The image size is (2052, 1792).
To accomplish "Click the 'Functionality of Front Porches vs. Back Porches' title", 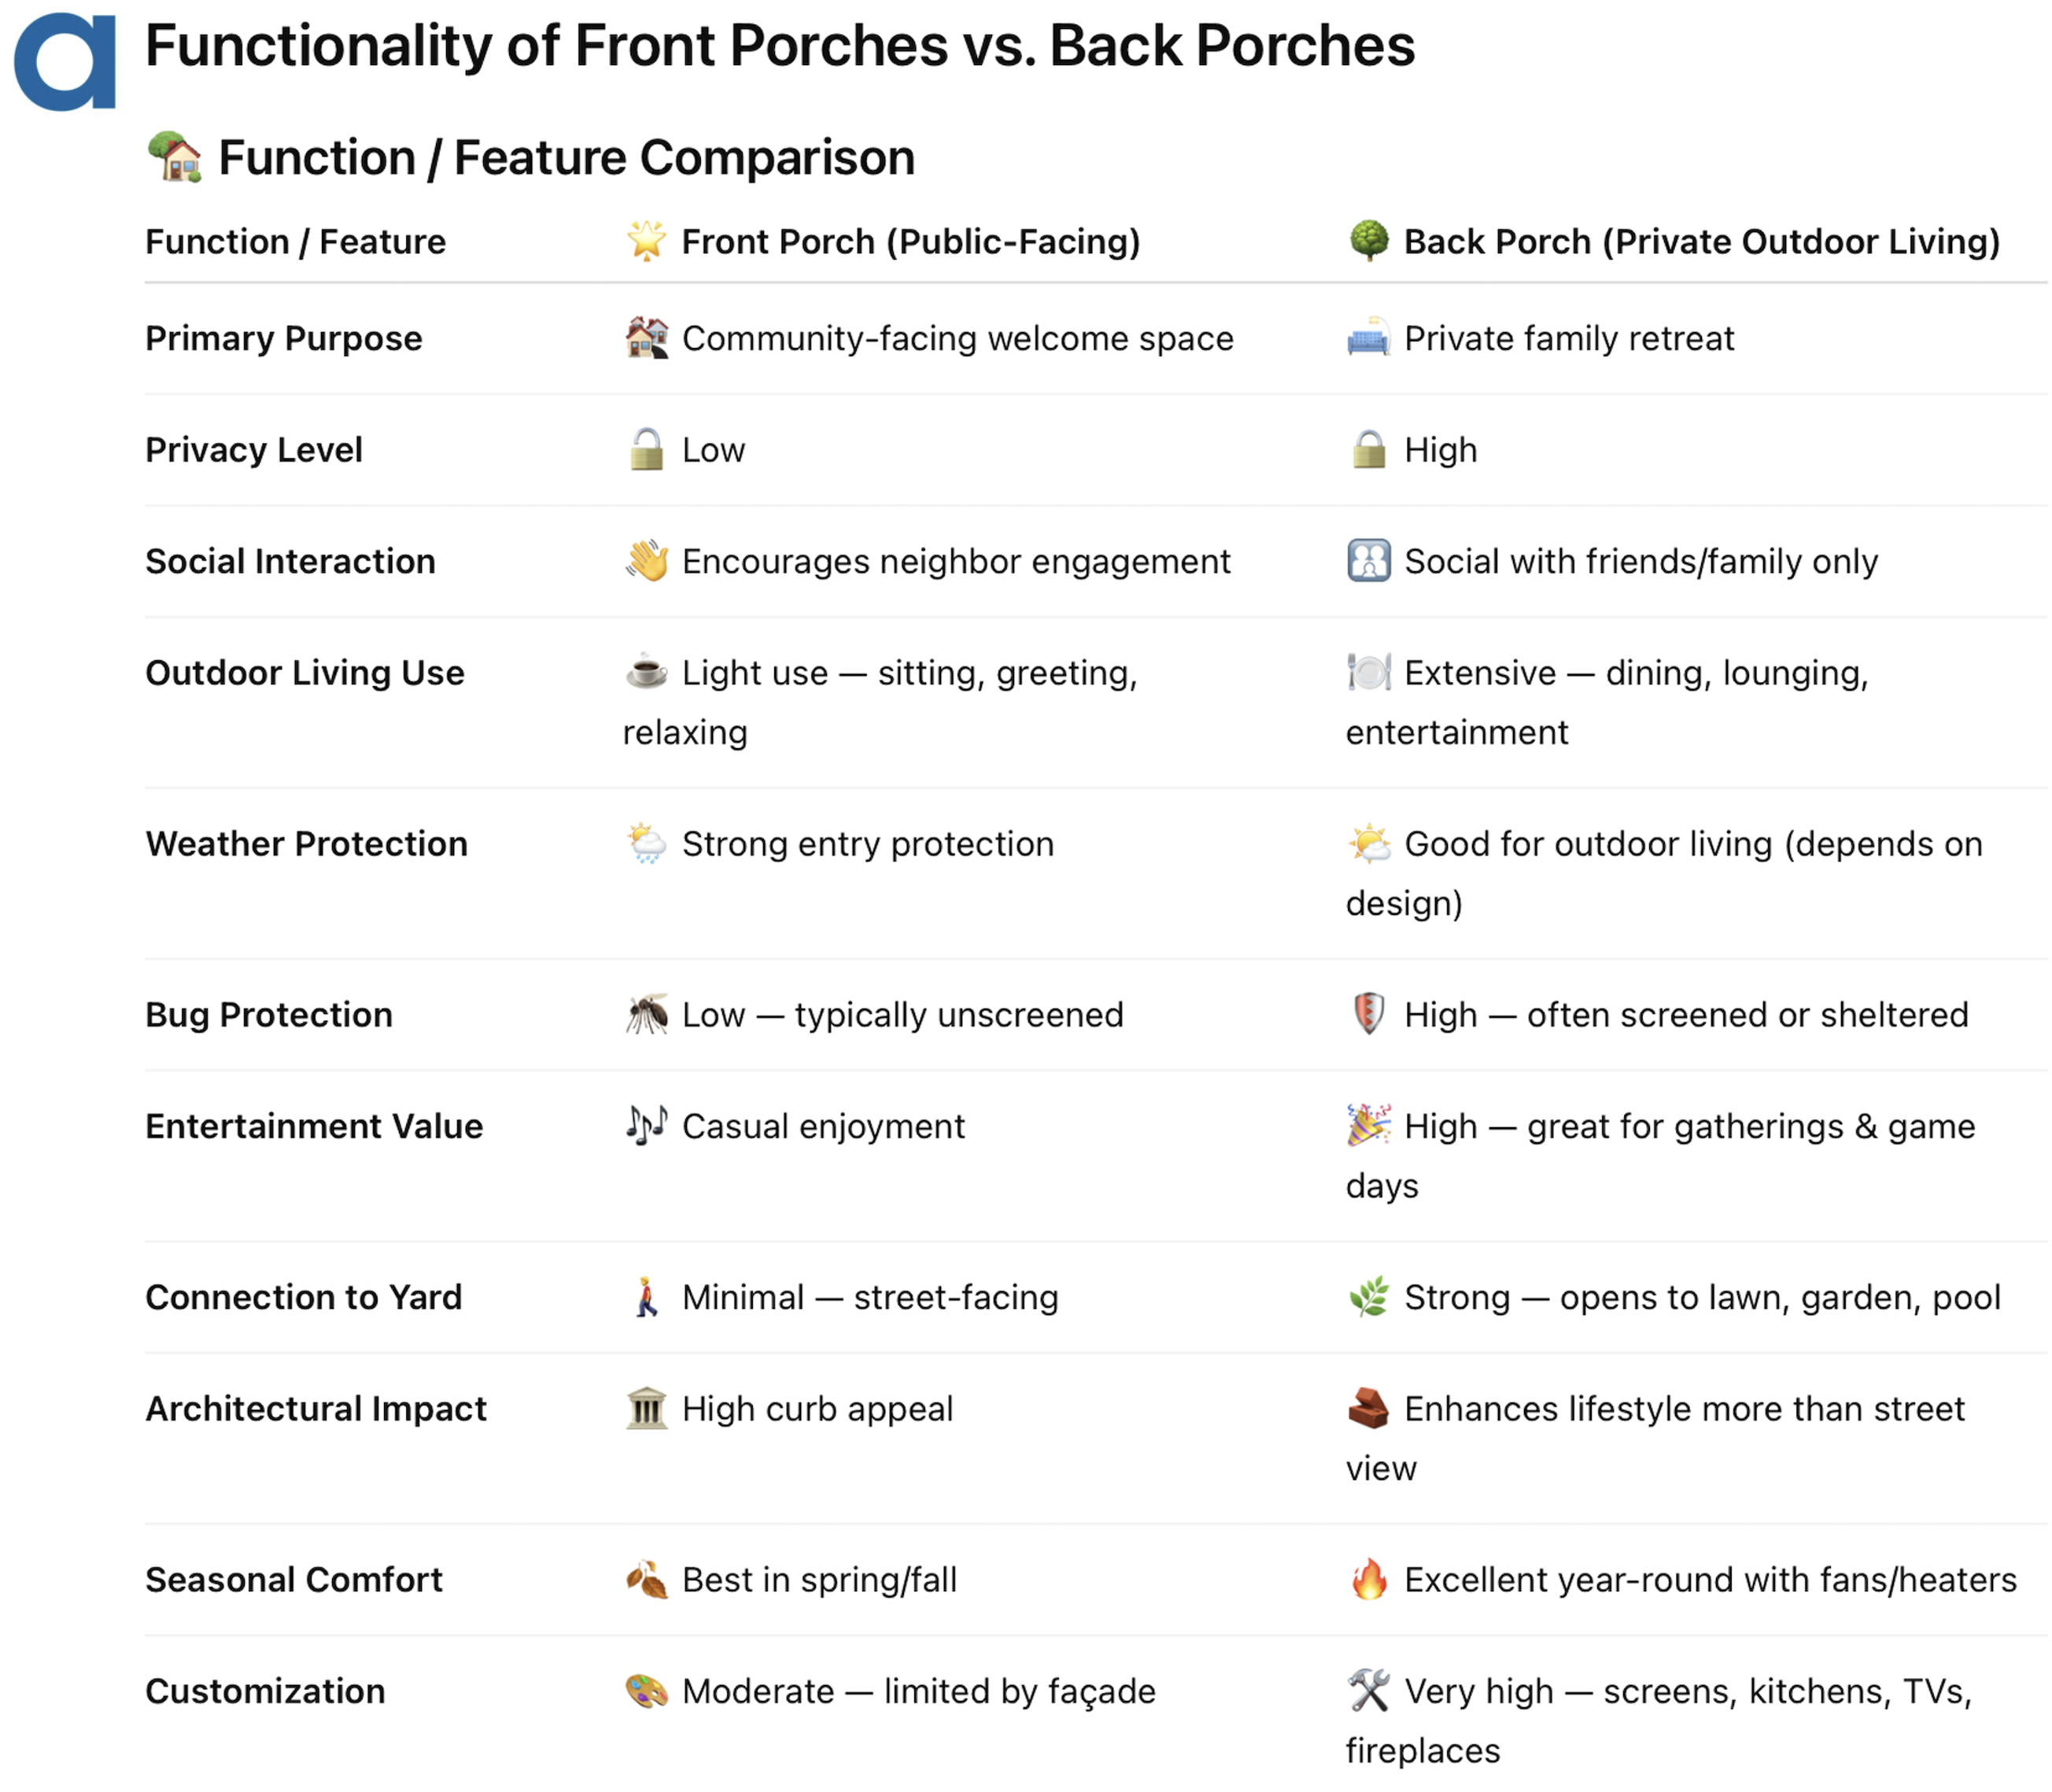I will (x=780, y=46).
